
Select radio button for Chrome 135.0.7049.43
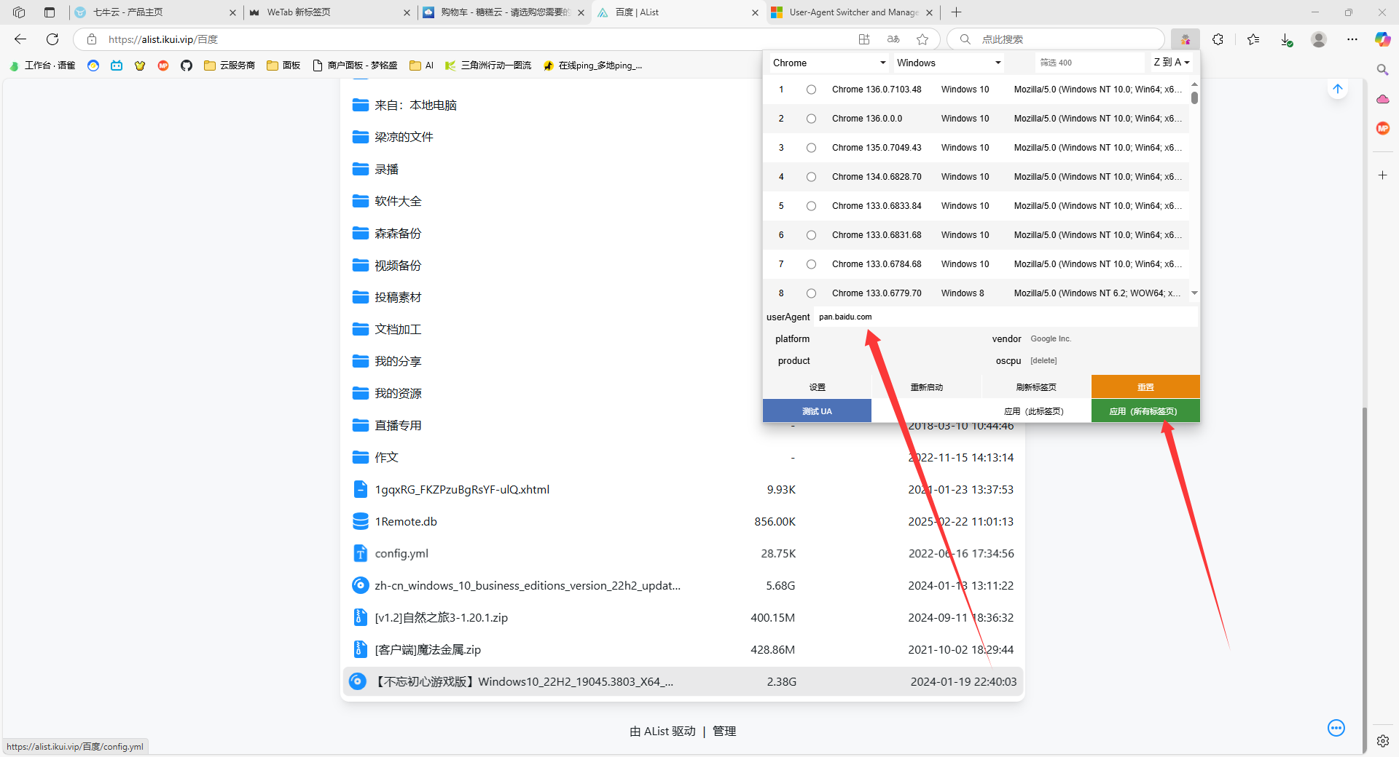point(811,148)
